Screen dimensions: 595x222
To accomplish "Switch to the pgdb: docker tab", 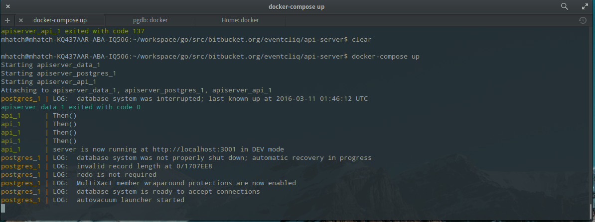I will (x=150, y=20).
